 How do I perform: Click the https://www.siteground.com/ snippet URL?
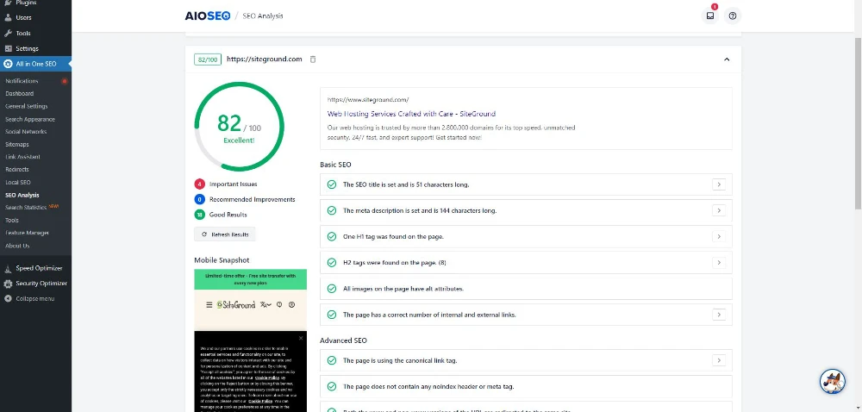(x=368, y=100)
